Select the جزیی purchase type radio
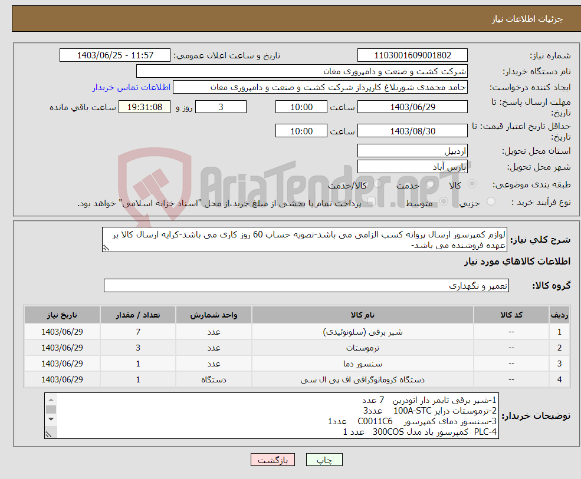This screenshot has height=479, width=581. [x=491, y=201]
